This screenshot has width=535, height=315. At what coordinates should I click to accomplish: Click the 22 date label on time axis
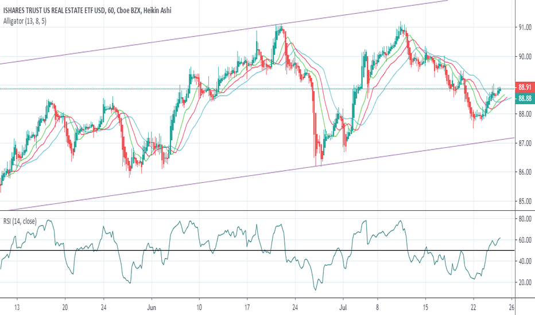(473, 308)
